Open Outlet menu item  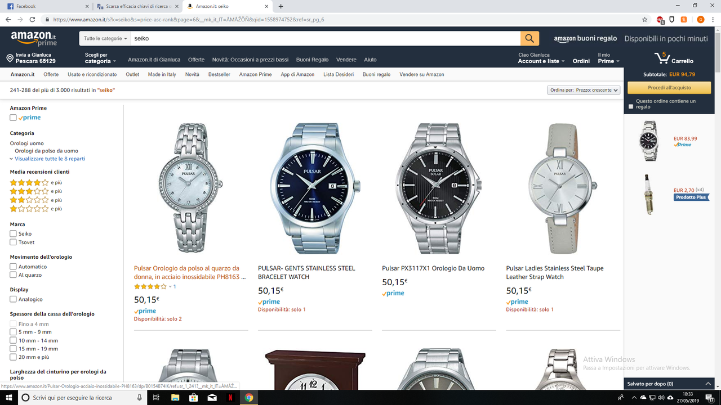[x=132, y=74]
